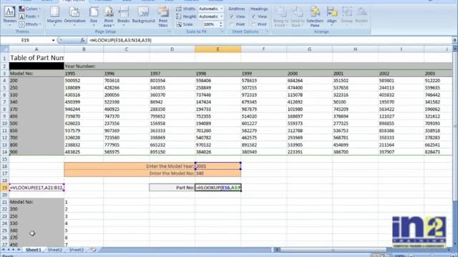The image size is (458, 257).
Task: Open the Margins options
Action: [x=54, y=16]
